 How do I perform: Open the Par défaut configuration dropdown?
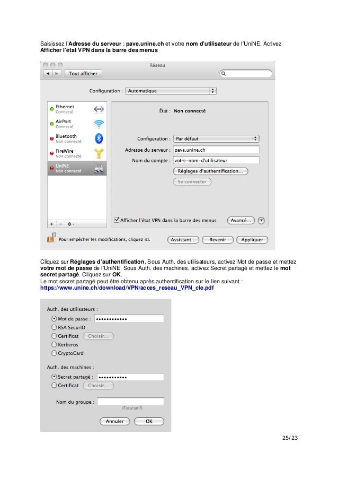click(x=216, y=138)
